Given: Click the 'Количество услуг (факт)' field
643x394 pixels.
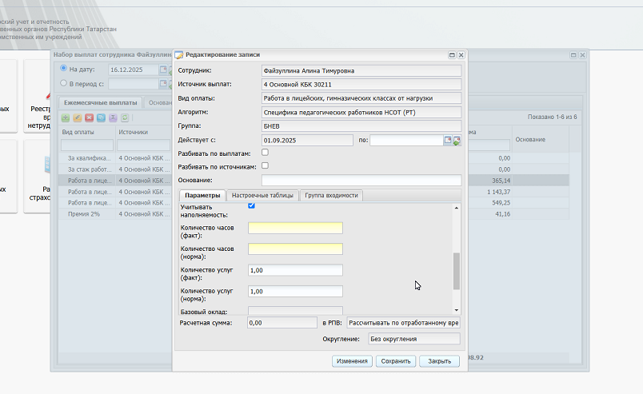Looking at the screenshot, I should click(295, 270).
